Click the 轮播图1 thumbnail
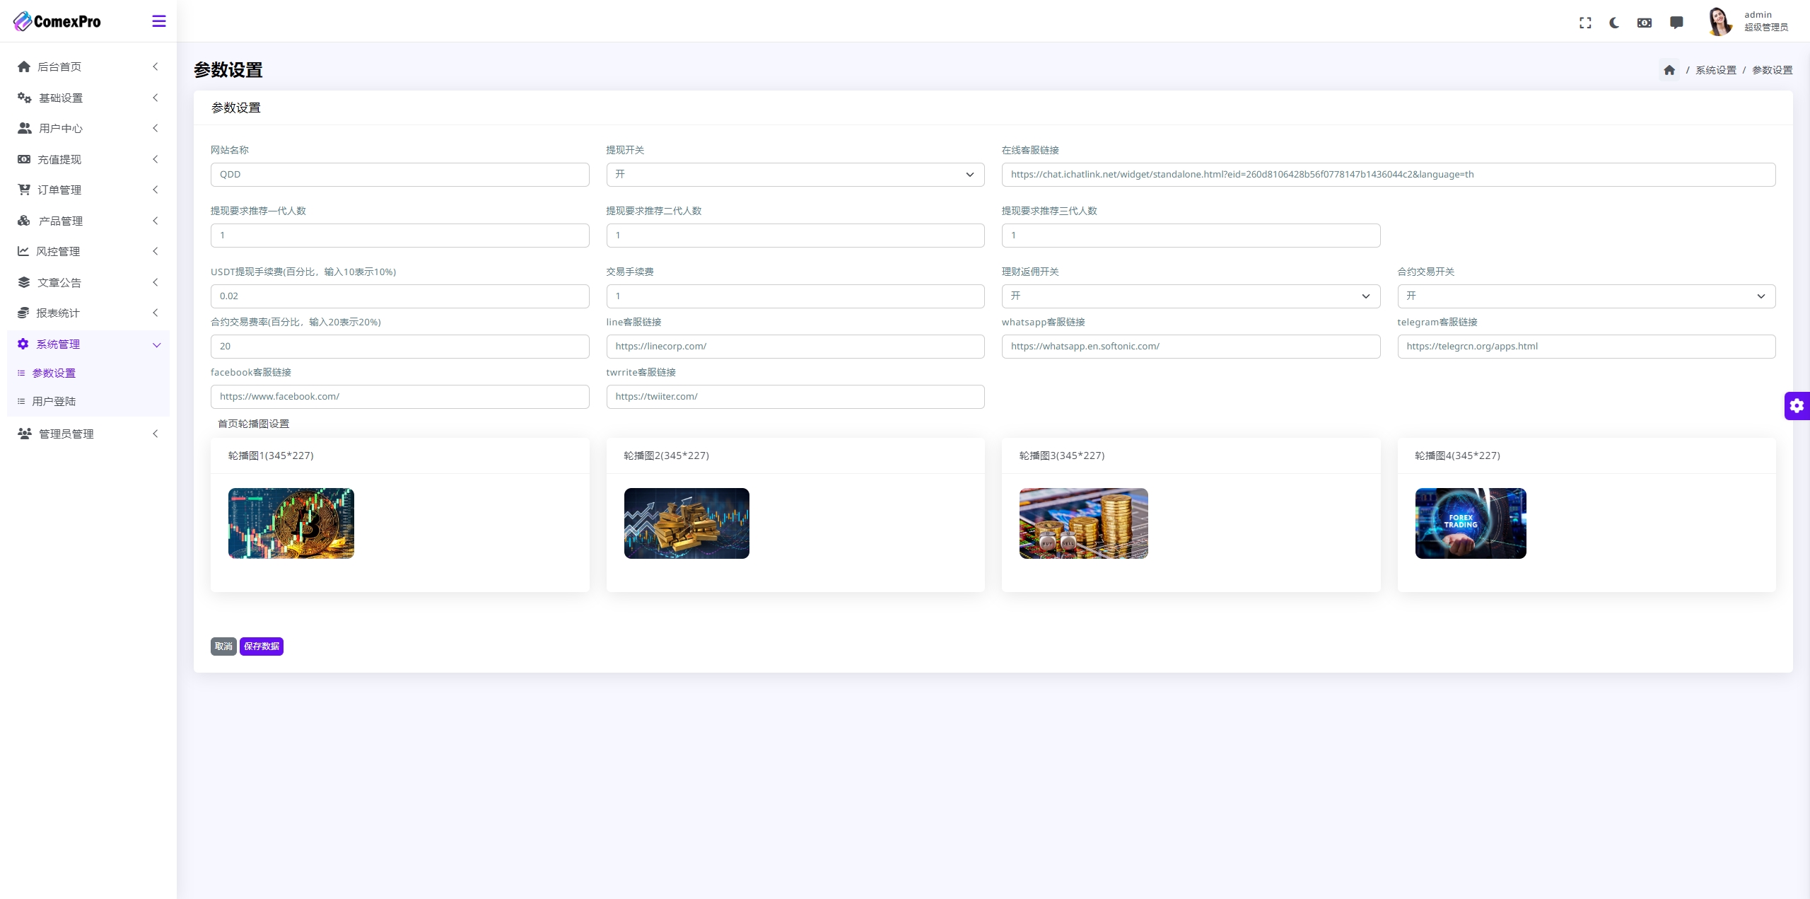This screenshot has height=899, width=1810. 291,522
